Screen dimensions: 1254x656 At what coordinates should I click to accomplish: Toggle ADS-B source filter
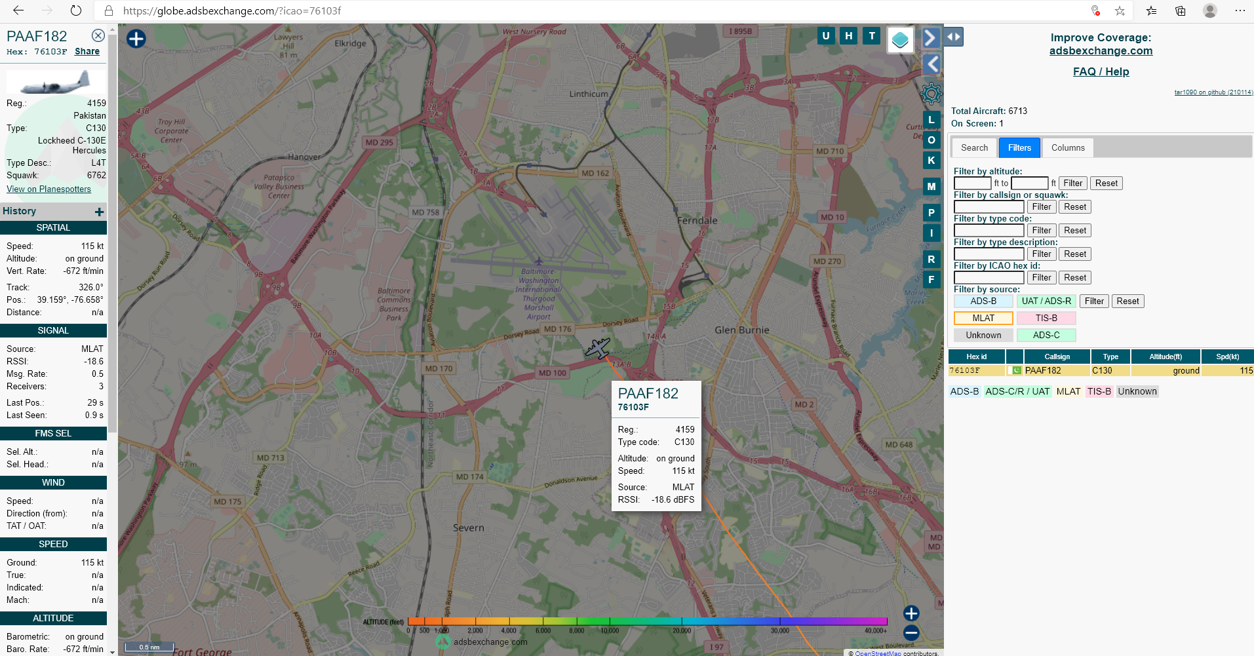click(983, 301)
